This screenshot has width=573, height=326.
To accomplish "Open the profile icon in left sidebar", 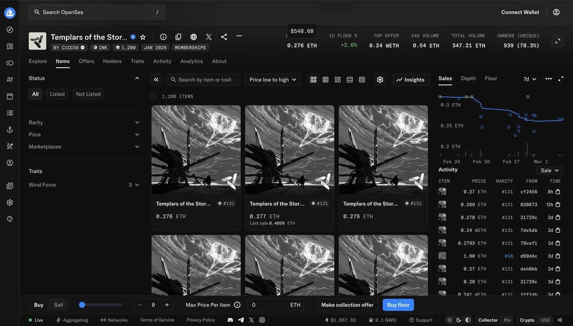I will click(x=10, y=163).
